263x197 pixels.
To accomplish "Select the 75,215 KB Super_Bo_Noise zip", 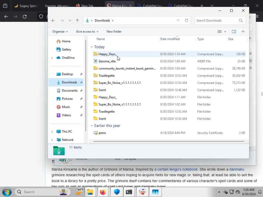I will point(169,83).
